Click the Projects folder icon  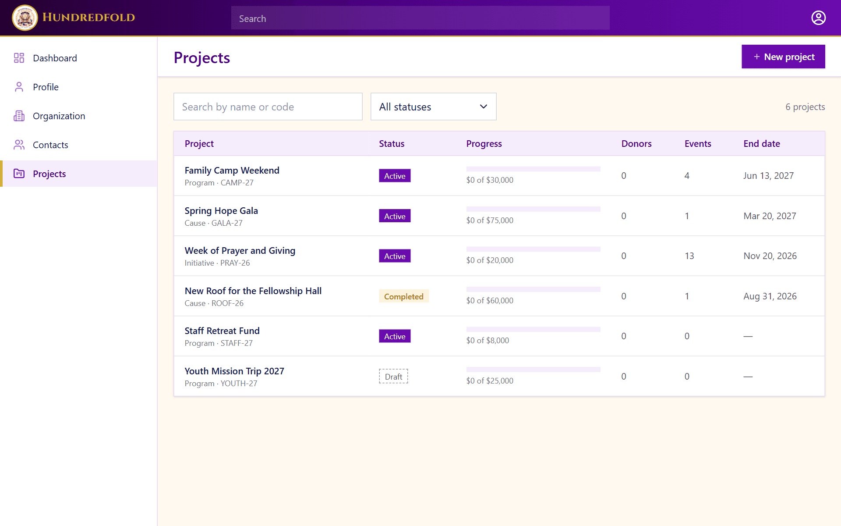(x=19, y=174)
